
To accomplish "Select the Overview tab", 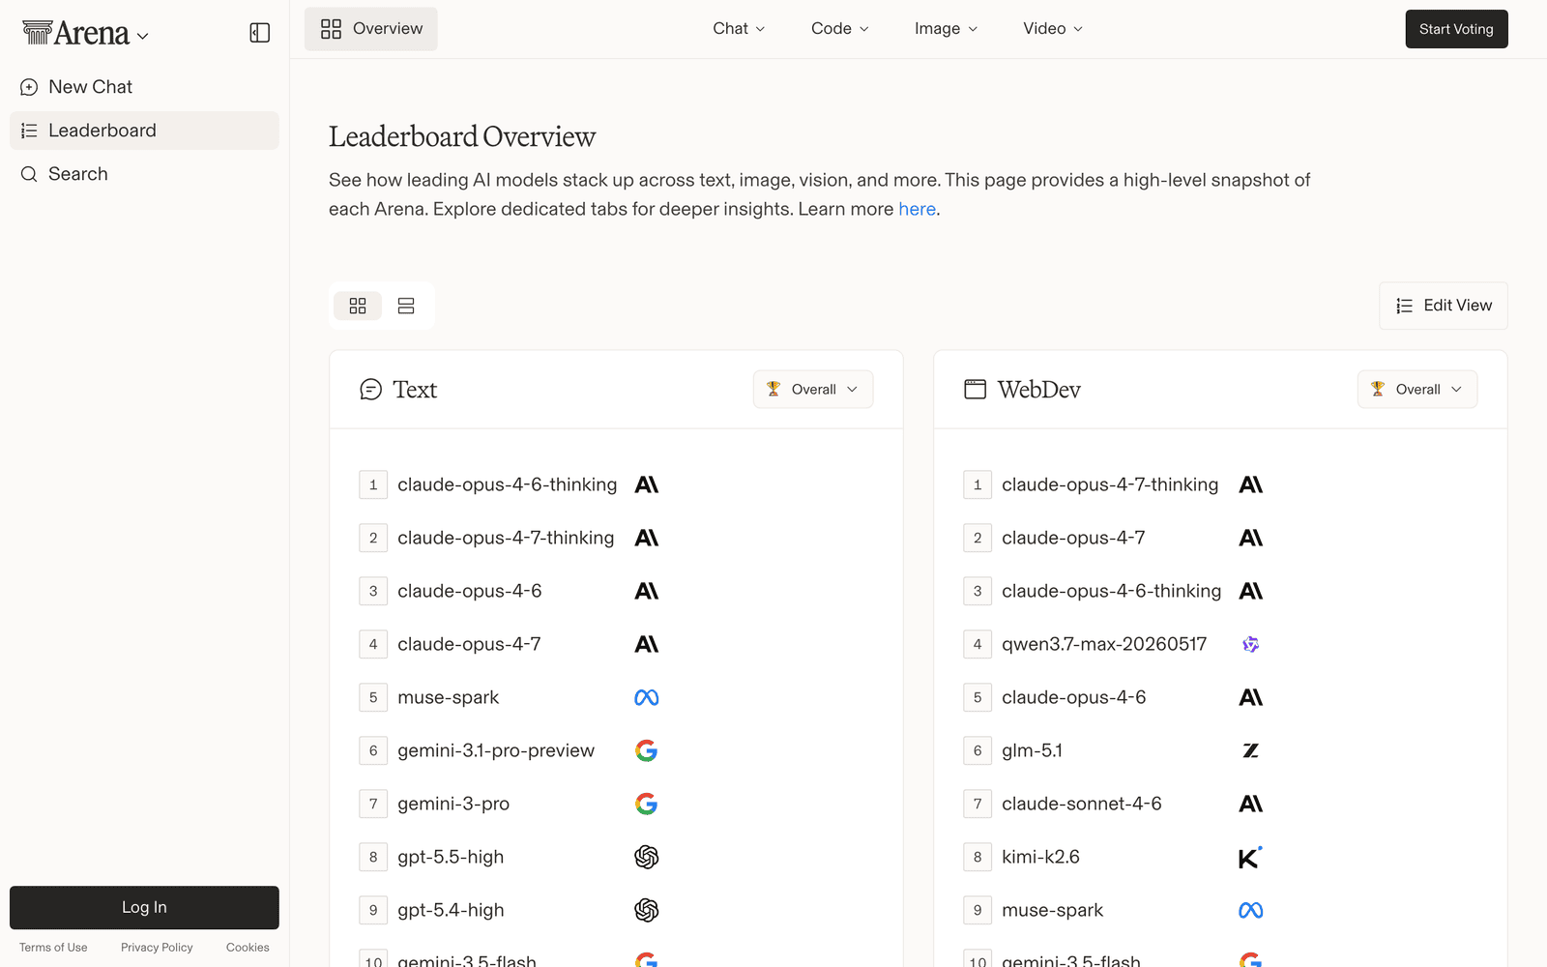I will pyautogui.click(x=371, y=29).
